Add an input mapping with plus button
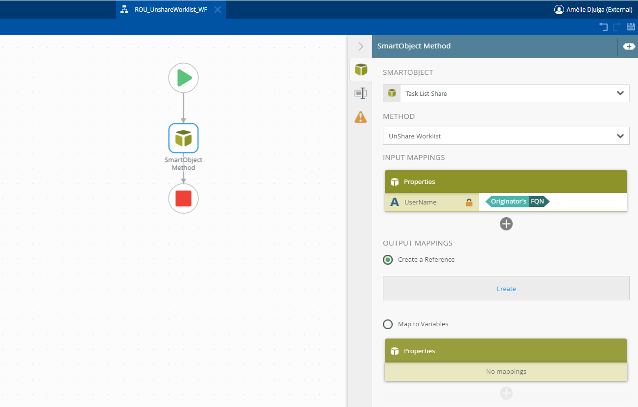This screenshot has height=407, width=638. click(506, 224)
